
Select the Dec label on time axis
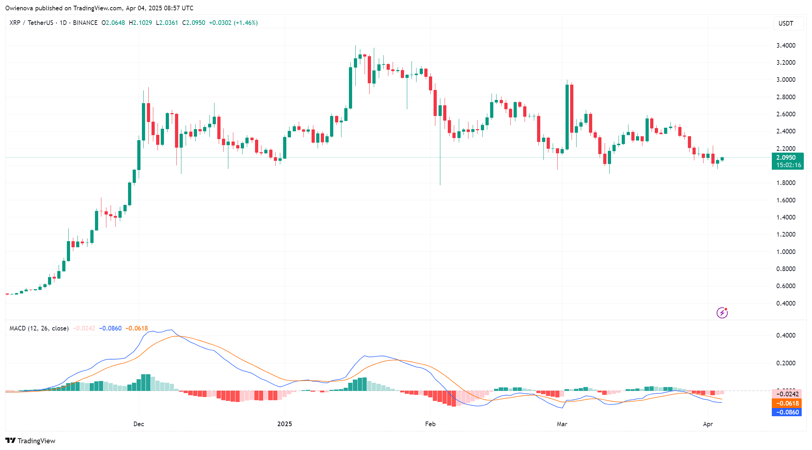[x=138, y=424]
